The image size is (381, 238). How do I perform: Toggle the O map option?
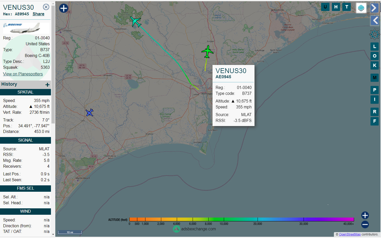(375, 56)
